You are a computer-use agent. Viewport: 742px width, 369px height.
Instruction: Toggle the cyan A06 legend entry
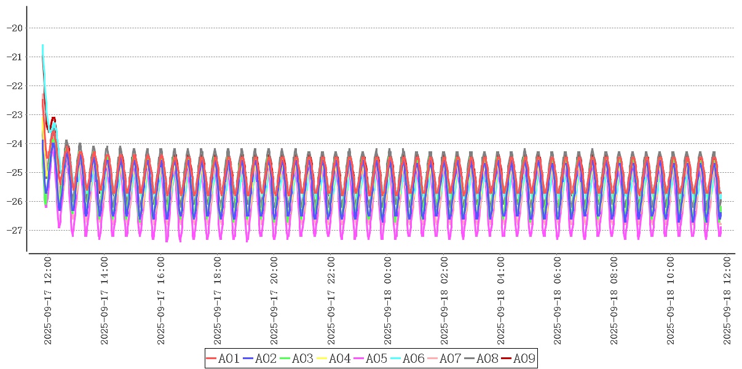point(408,359)
